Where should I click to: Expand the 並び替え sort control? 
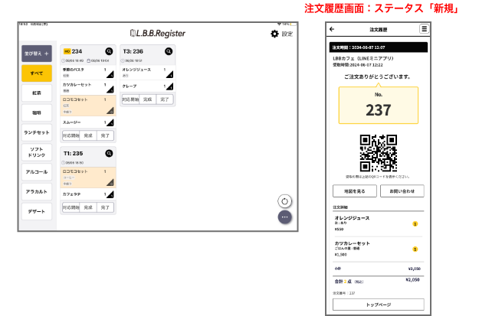pyautogui.click(x=37, y=54)
